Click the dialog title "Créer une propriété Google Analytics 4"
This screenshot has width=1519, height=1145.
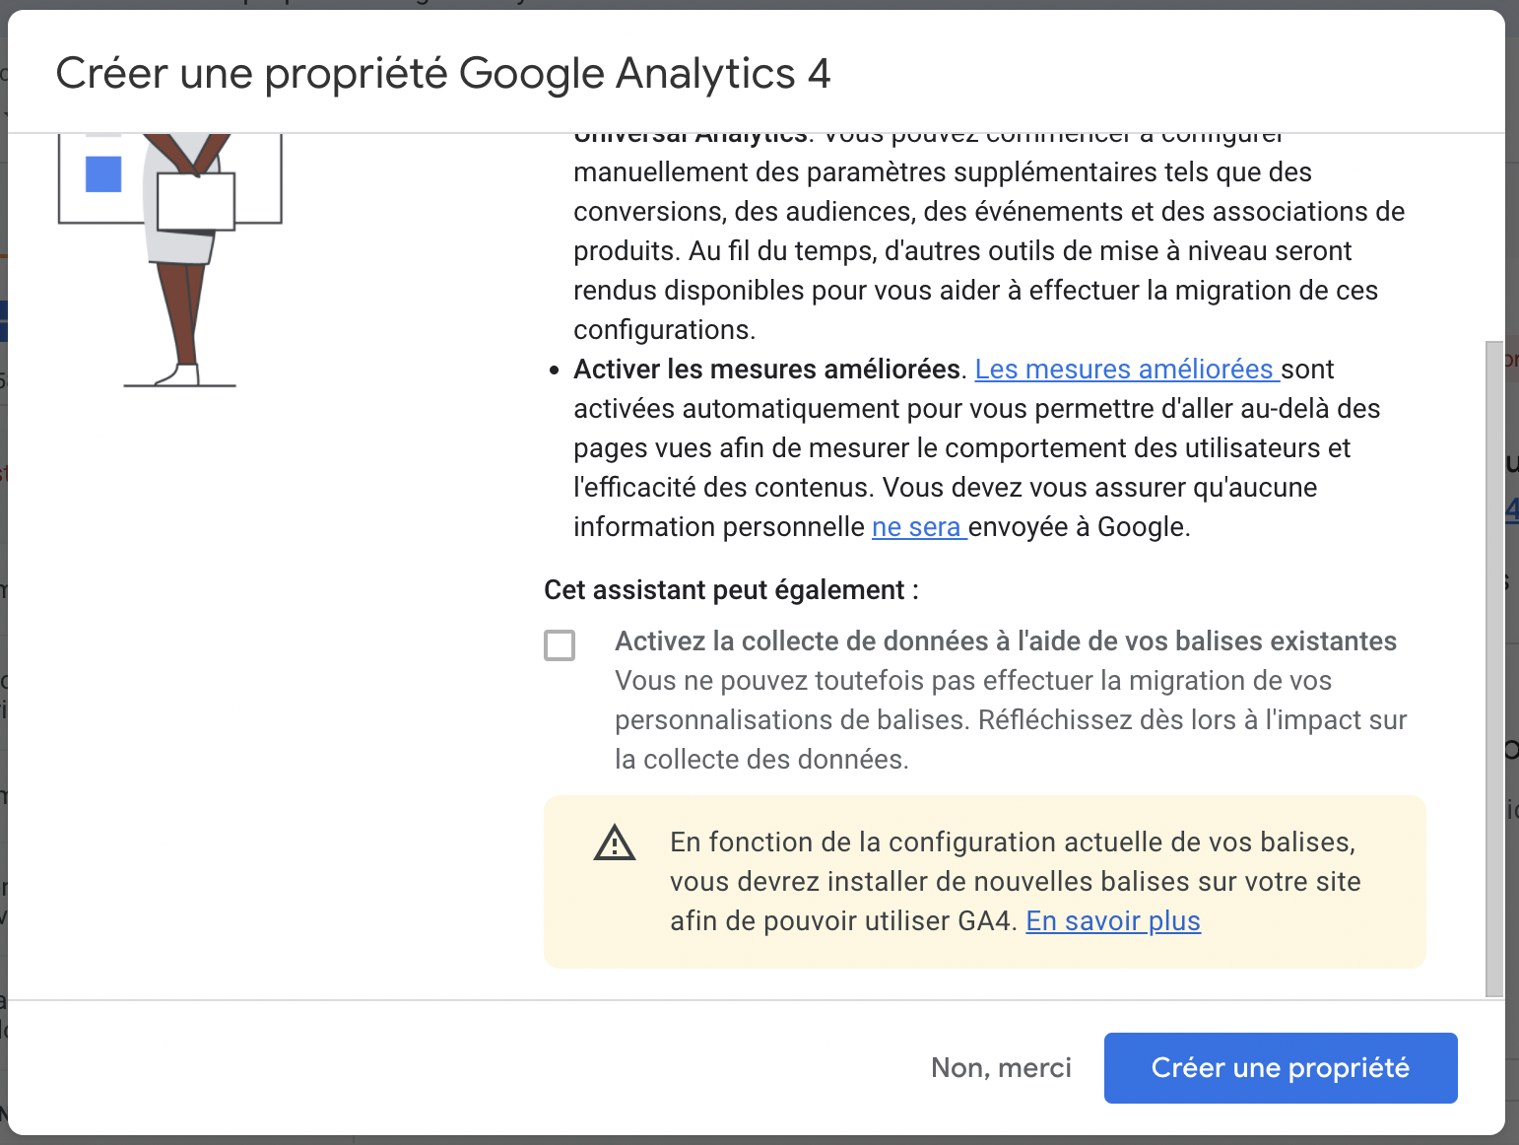pos(443,74)
